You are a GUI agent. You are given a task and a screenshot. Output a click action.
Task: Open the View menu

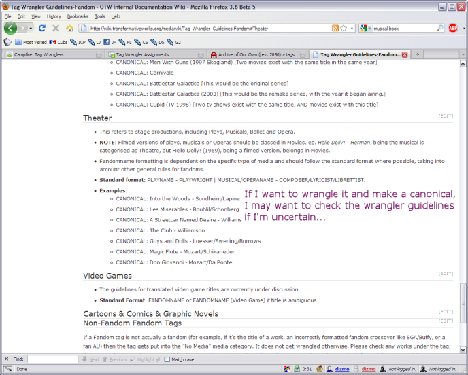tap(36, 16)
